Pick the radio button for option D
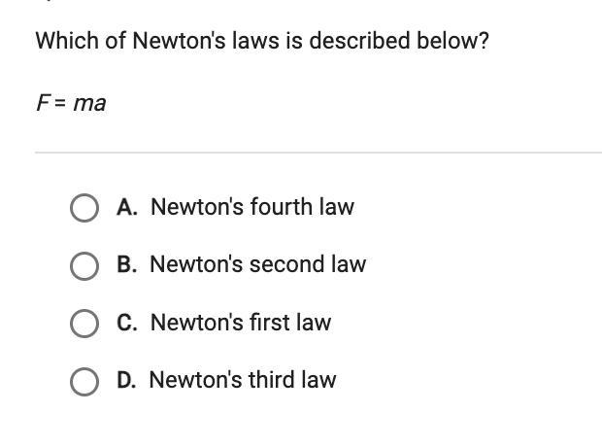The height and width of the screenshot is (447, 602). pos(84,380)
